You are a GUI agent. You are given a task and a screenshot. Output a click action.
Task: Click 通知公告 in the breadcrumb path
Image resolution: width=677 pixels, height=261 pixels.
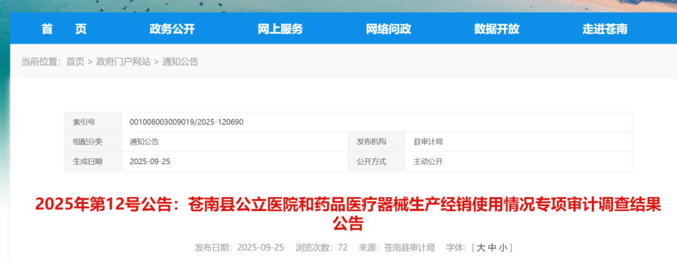pyautogui.click(x=181, y=61)
